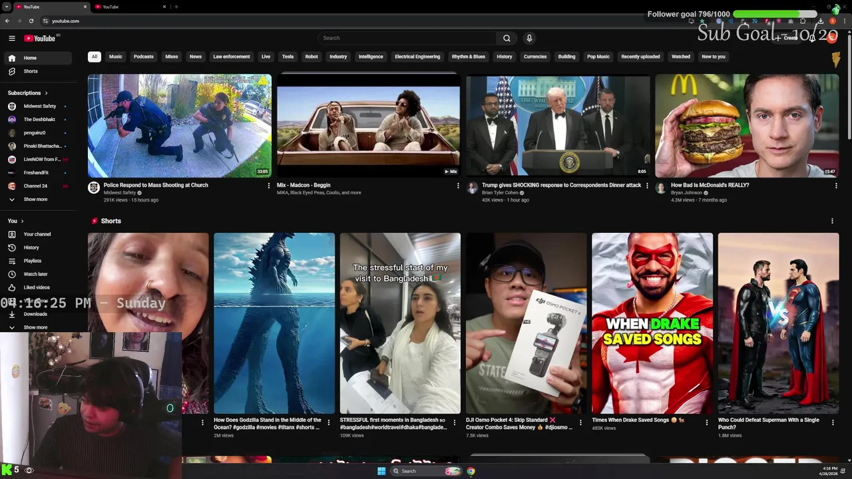The width and height of the screenshot is (852, 479).
Task: Open the Godzilla ocean short thumbnail
Action: pos(274,323)
